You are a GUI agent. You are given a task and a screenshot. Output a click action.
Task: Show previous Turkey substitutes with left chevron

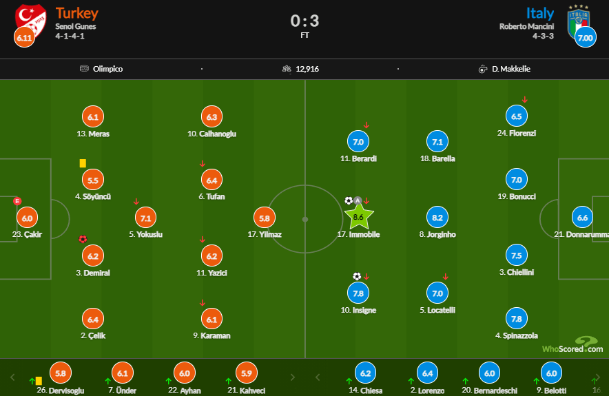coord(12,377)
